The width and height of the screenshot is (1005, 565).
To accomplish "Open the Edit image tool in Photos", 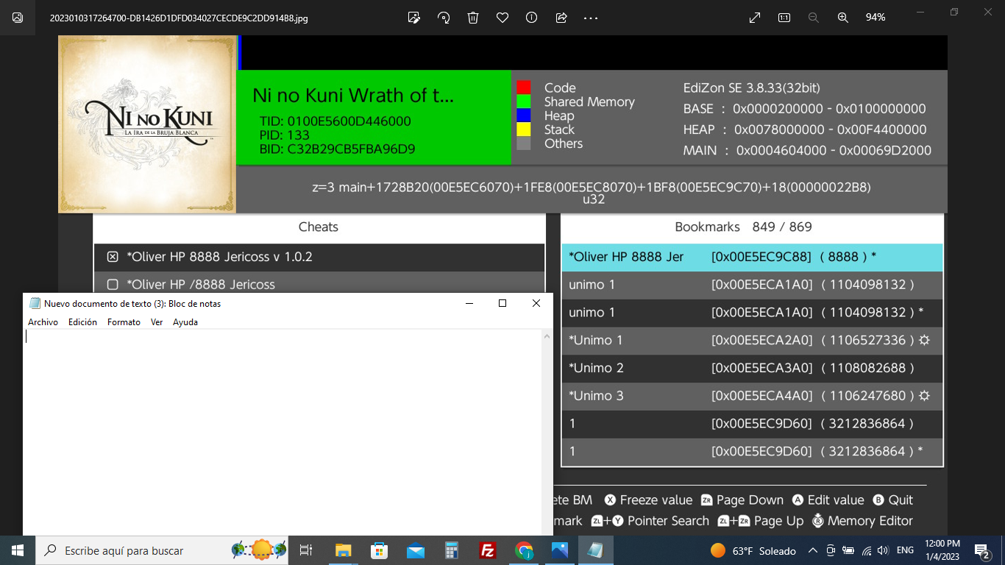I will coord(414,18).
